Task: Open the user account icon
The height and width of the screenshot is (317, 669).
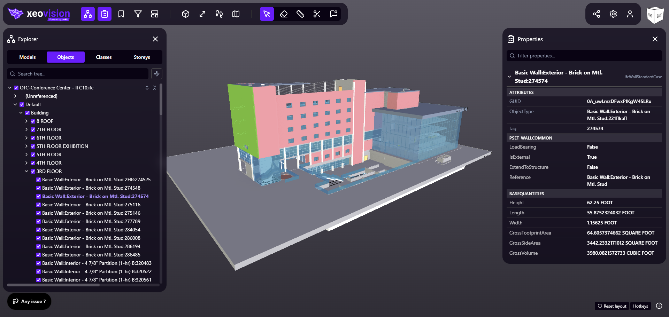Action: coord(630,14)
